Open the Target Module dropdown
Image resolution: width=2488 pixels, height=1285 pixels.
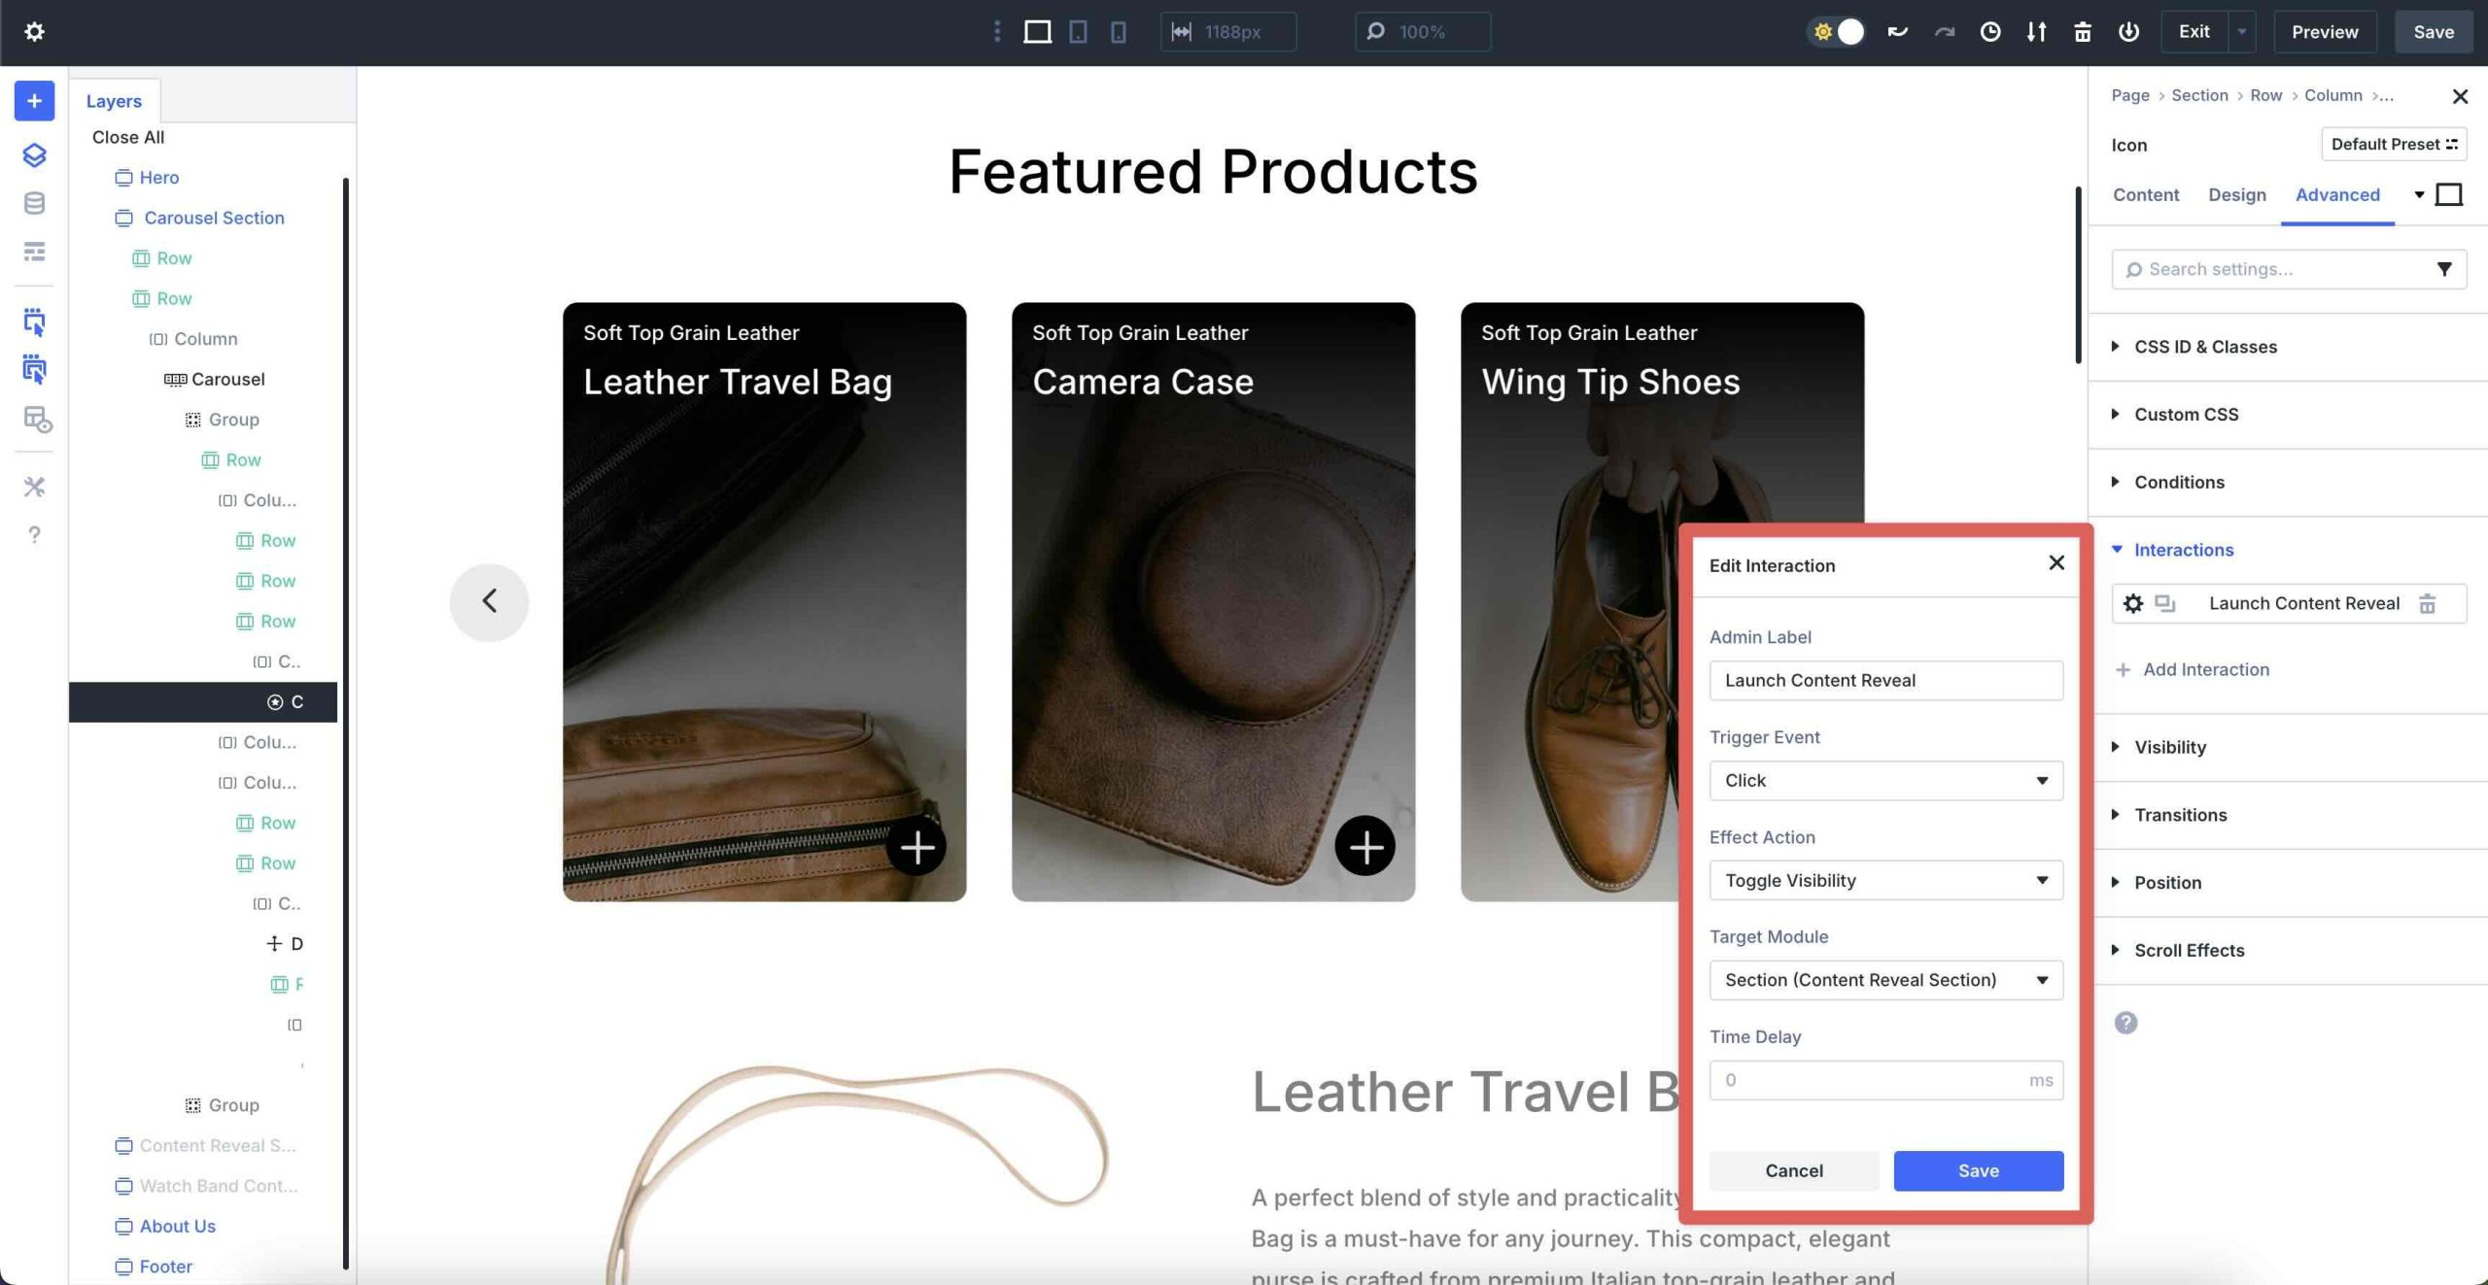point(1885,980)
